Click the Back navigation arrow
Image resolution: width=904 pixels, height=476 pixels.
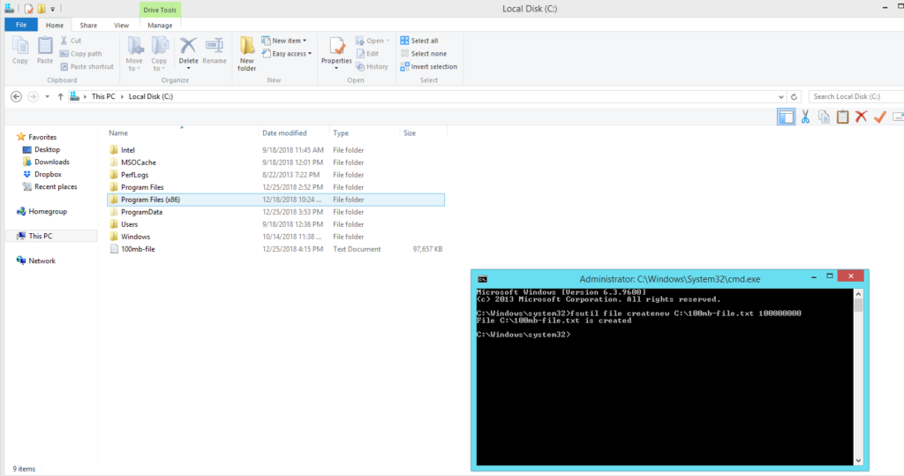(16, 96)
